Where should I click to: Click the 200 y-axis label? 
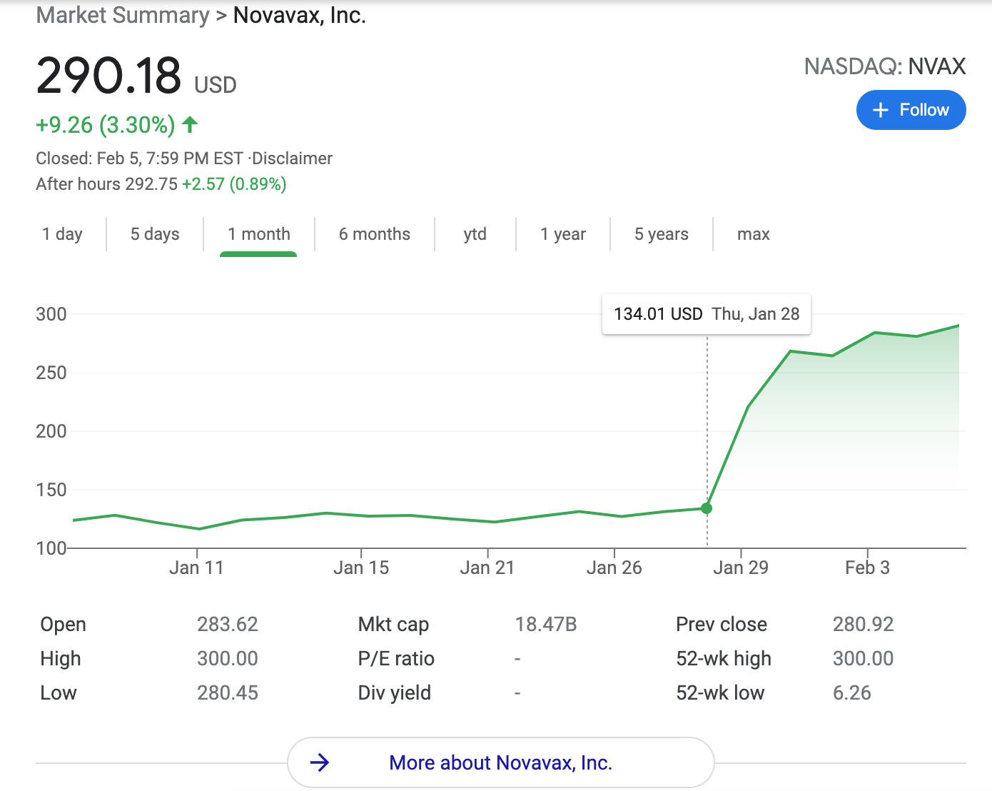point(51,431)
